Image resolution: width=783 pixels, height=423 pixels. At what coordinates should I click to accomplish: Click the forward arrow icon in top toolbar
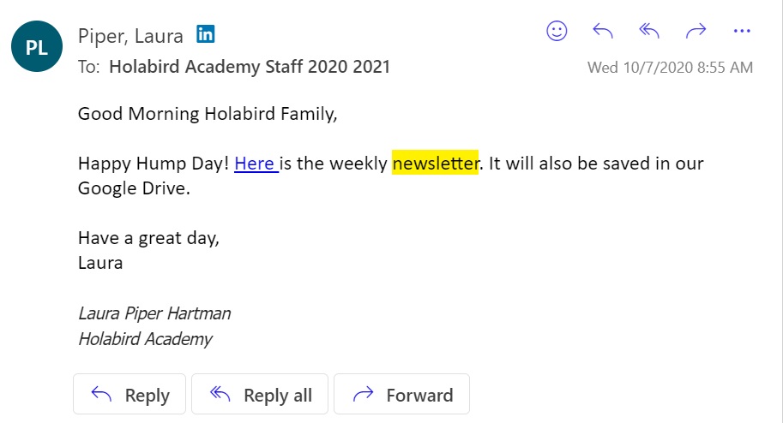[695, 32]
